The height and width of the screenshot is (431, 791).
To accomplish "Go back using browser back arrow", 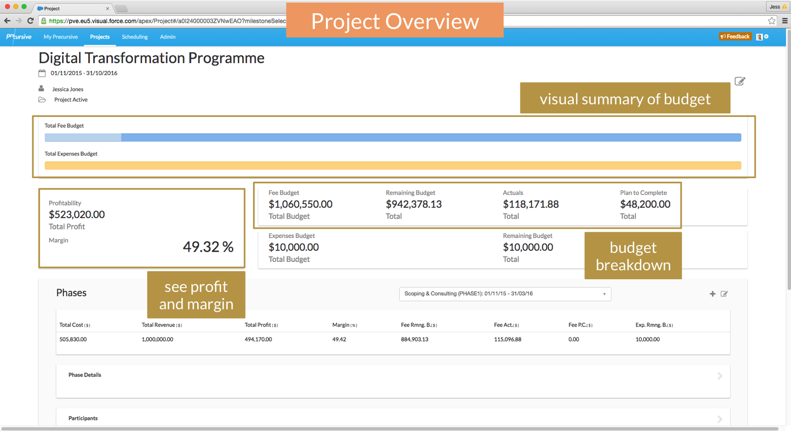I will (x=7, y=21).
